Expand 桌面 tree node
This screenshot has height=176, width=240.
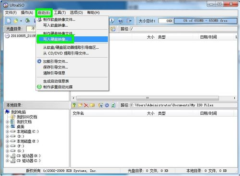point(7,127)
